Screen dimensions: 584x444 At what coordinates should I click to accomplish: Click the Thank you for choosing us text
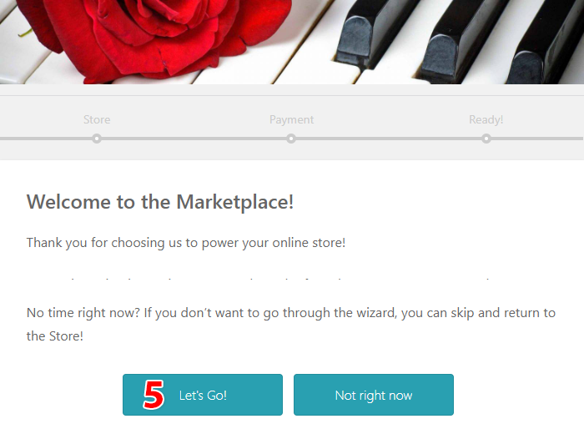click(186, 243)
